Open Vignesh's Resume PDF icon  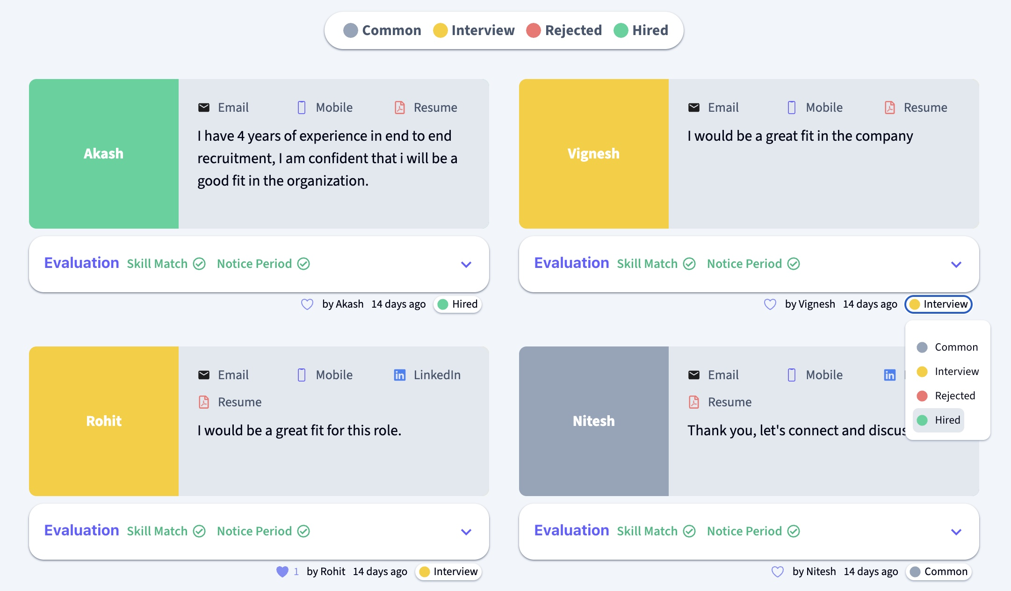click(x=890, y=108)
